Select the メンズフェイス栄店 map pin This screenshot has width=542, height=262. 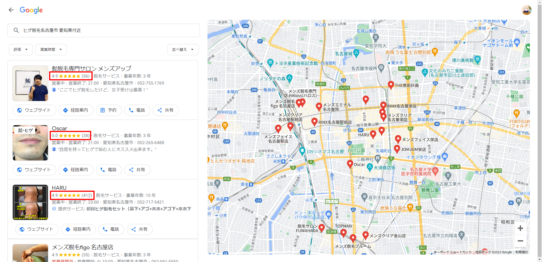pyautogui.click(x=398, y=139)
